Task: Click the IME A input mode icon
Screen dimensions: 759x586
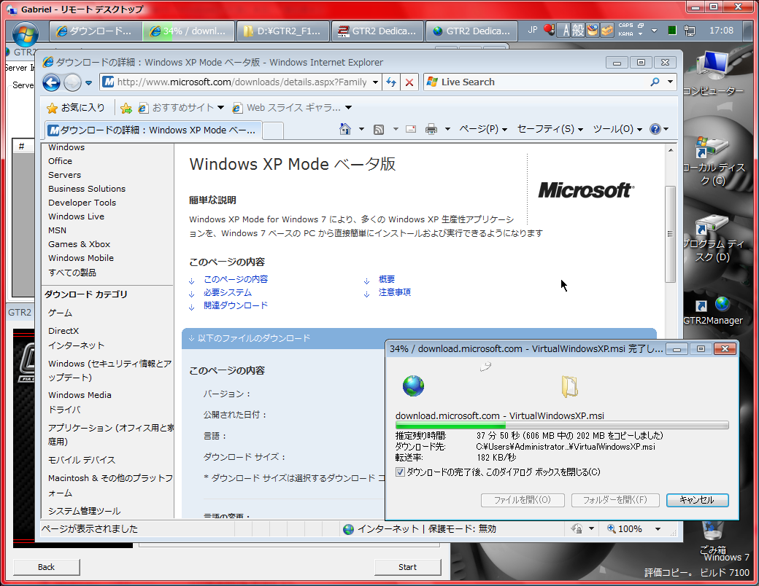Action: pyautogui.click(x=565, y=31)
